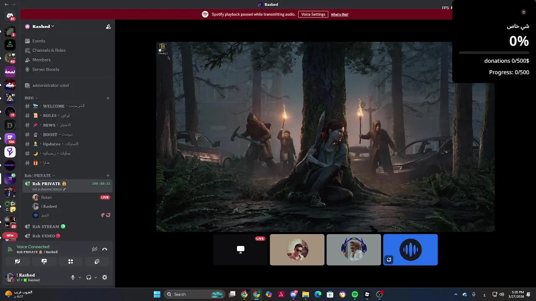
Task: Disconnect from voice with hang-up icon
Action: tap(105, 249)
